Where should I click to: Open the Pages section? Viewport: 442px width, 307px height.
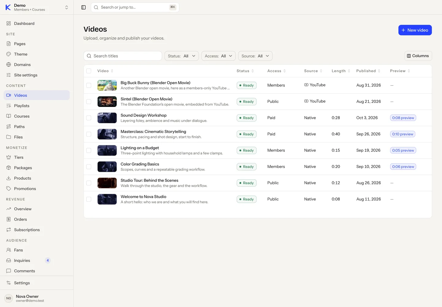(37, 44)
